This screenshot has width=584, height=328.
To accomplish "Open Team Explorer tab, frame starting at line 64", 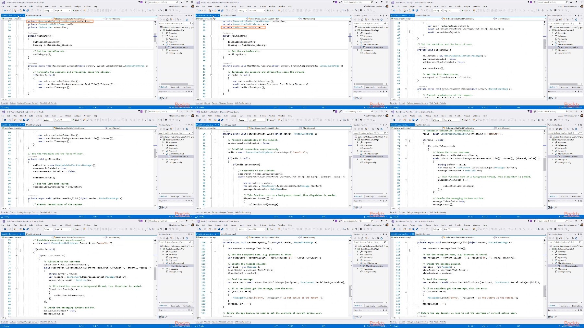I will point(370,197).
